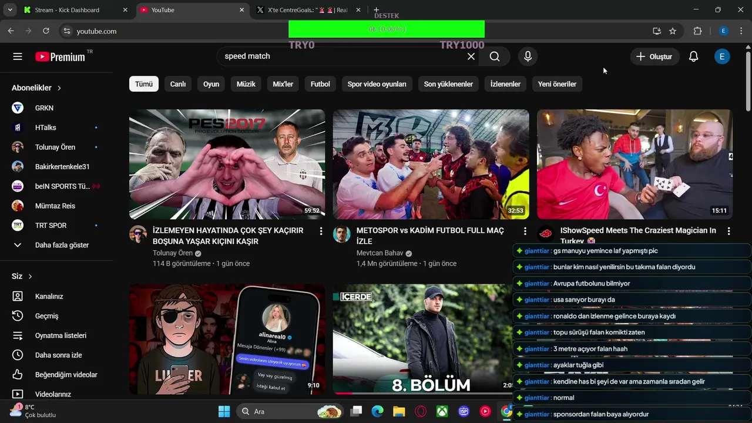Open more options for the Tolunay Ören video
This screenshot has height=423, width=752.
pyautogui.click(x=321, y=231)
